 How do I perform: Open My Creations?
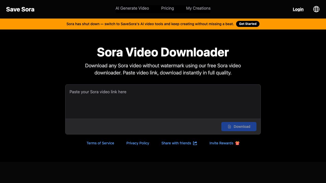[x=198, y=8]
